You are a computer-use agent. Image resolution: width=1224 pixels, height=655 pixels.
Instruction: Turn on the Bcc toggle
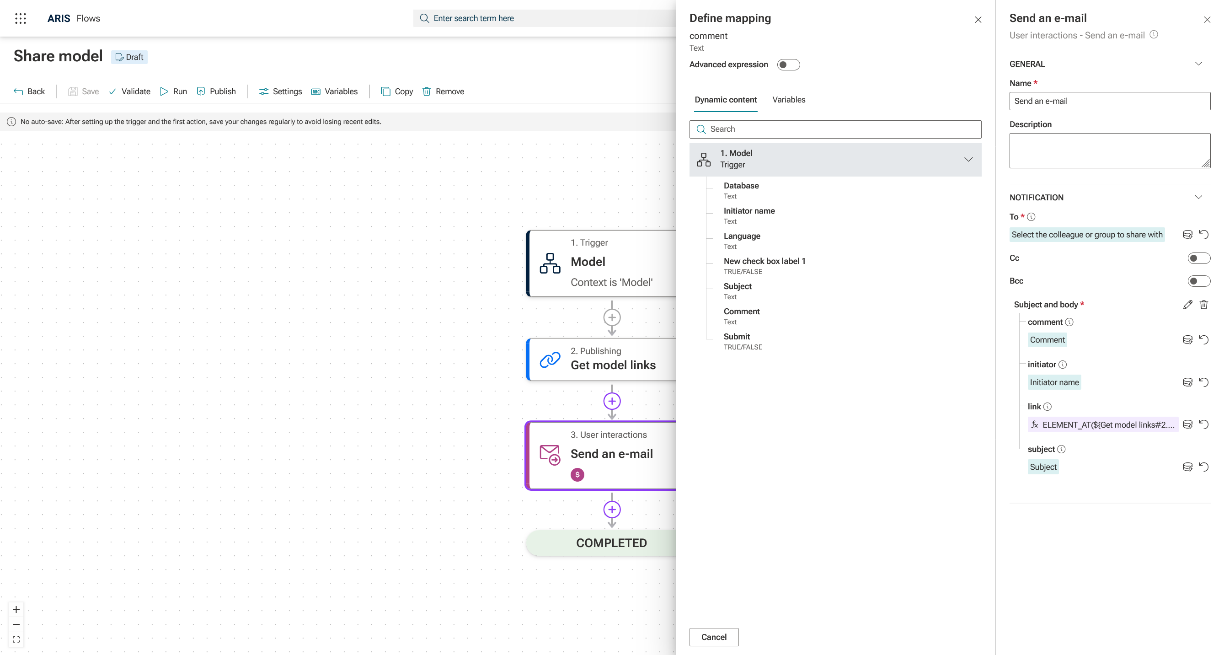1198,281
